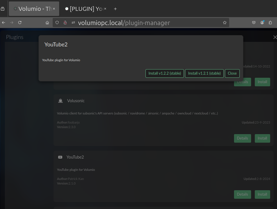The height and width of the screenshot is (209, 277).
Task: Open the site permissions icon in address bar
Action: click(x=73, y=22)
